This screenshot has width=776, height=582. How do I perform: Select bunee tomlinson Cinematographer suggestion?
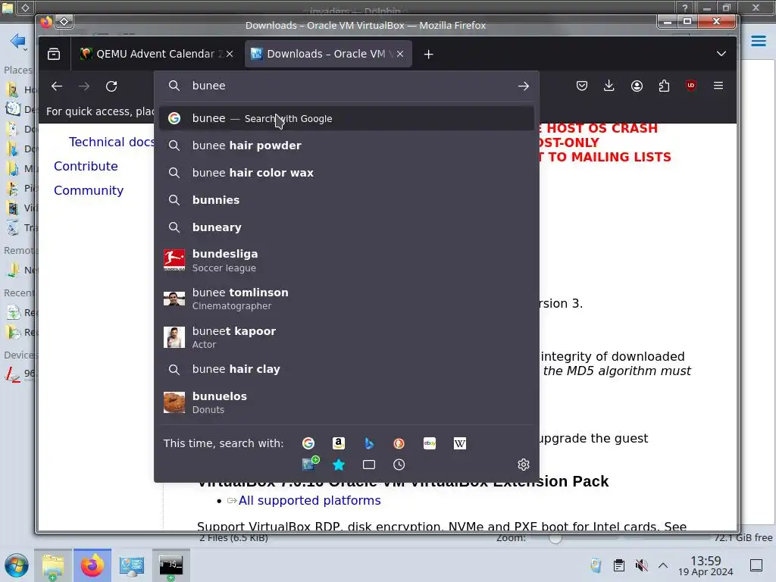[346, 299]
